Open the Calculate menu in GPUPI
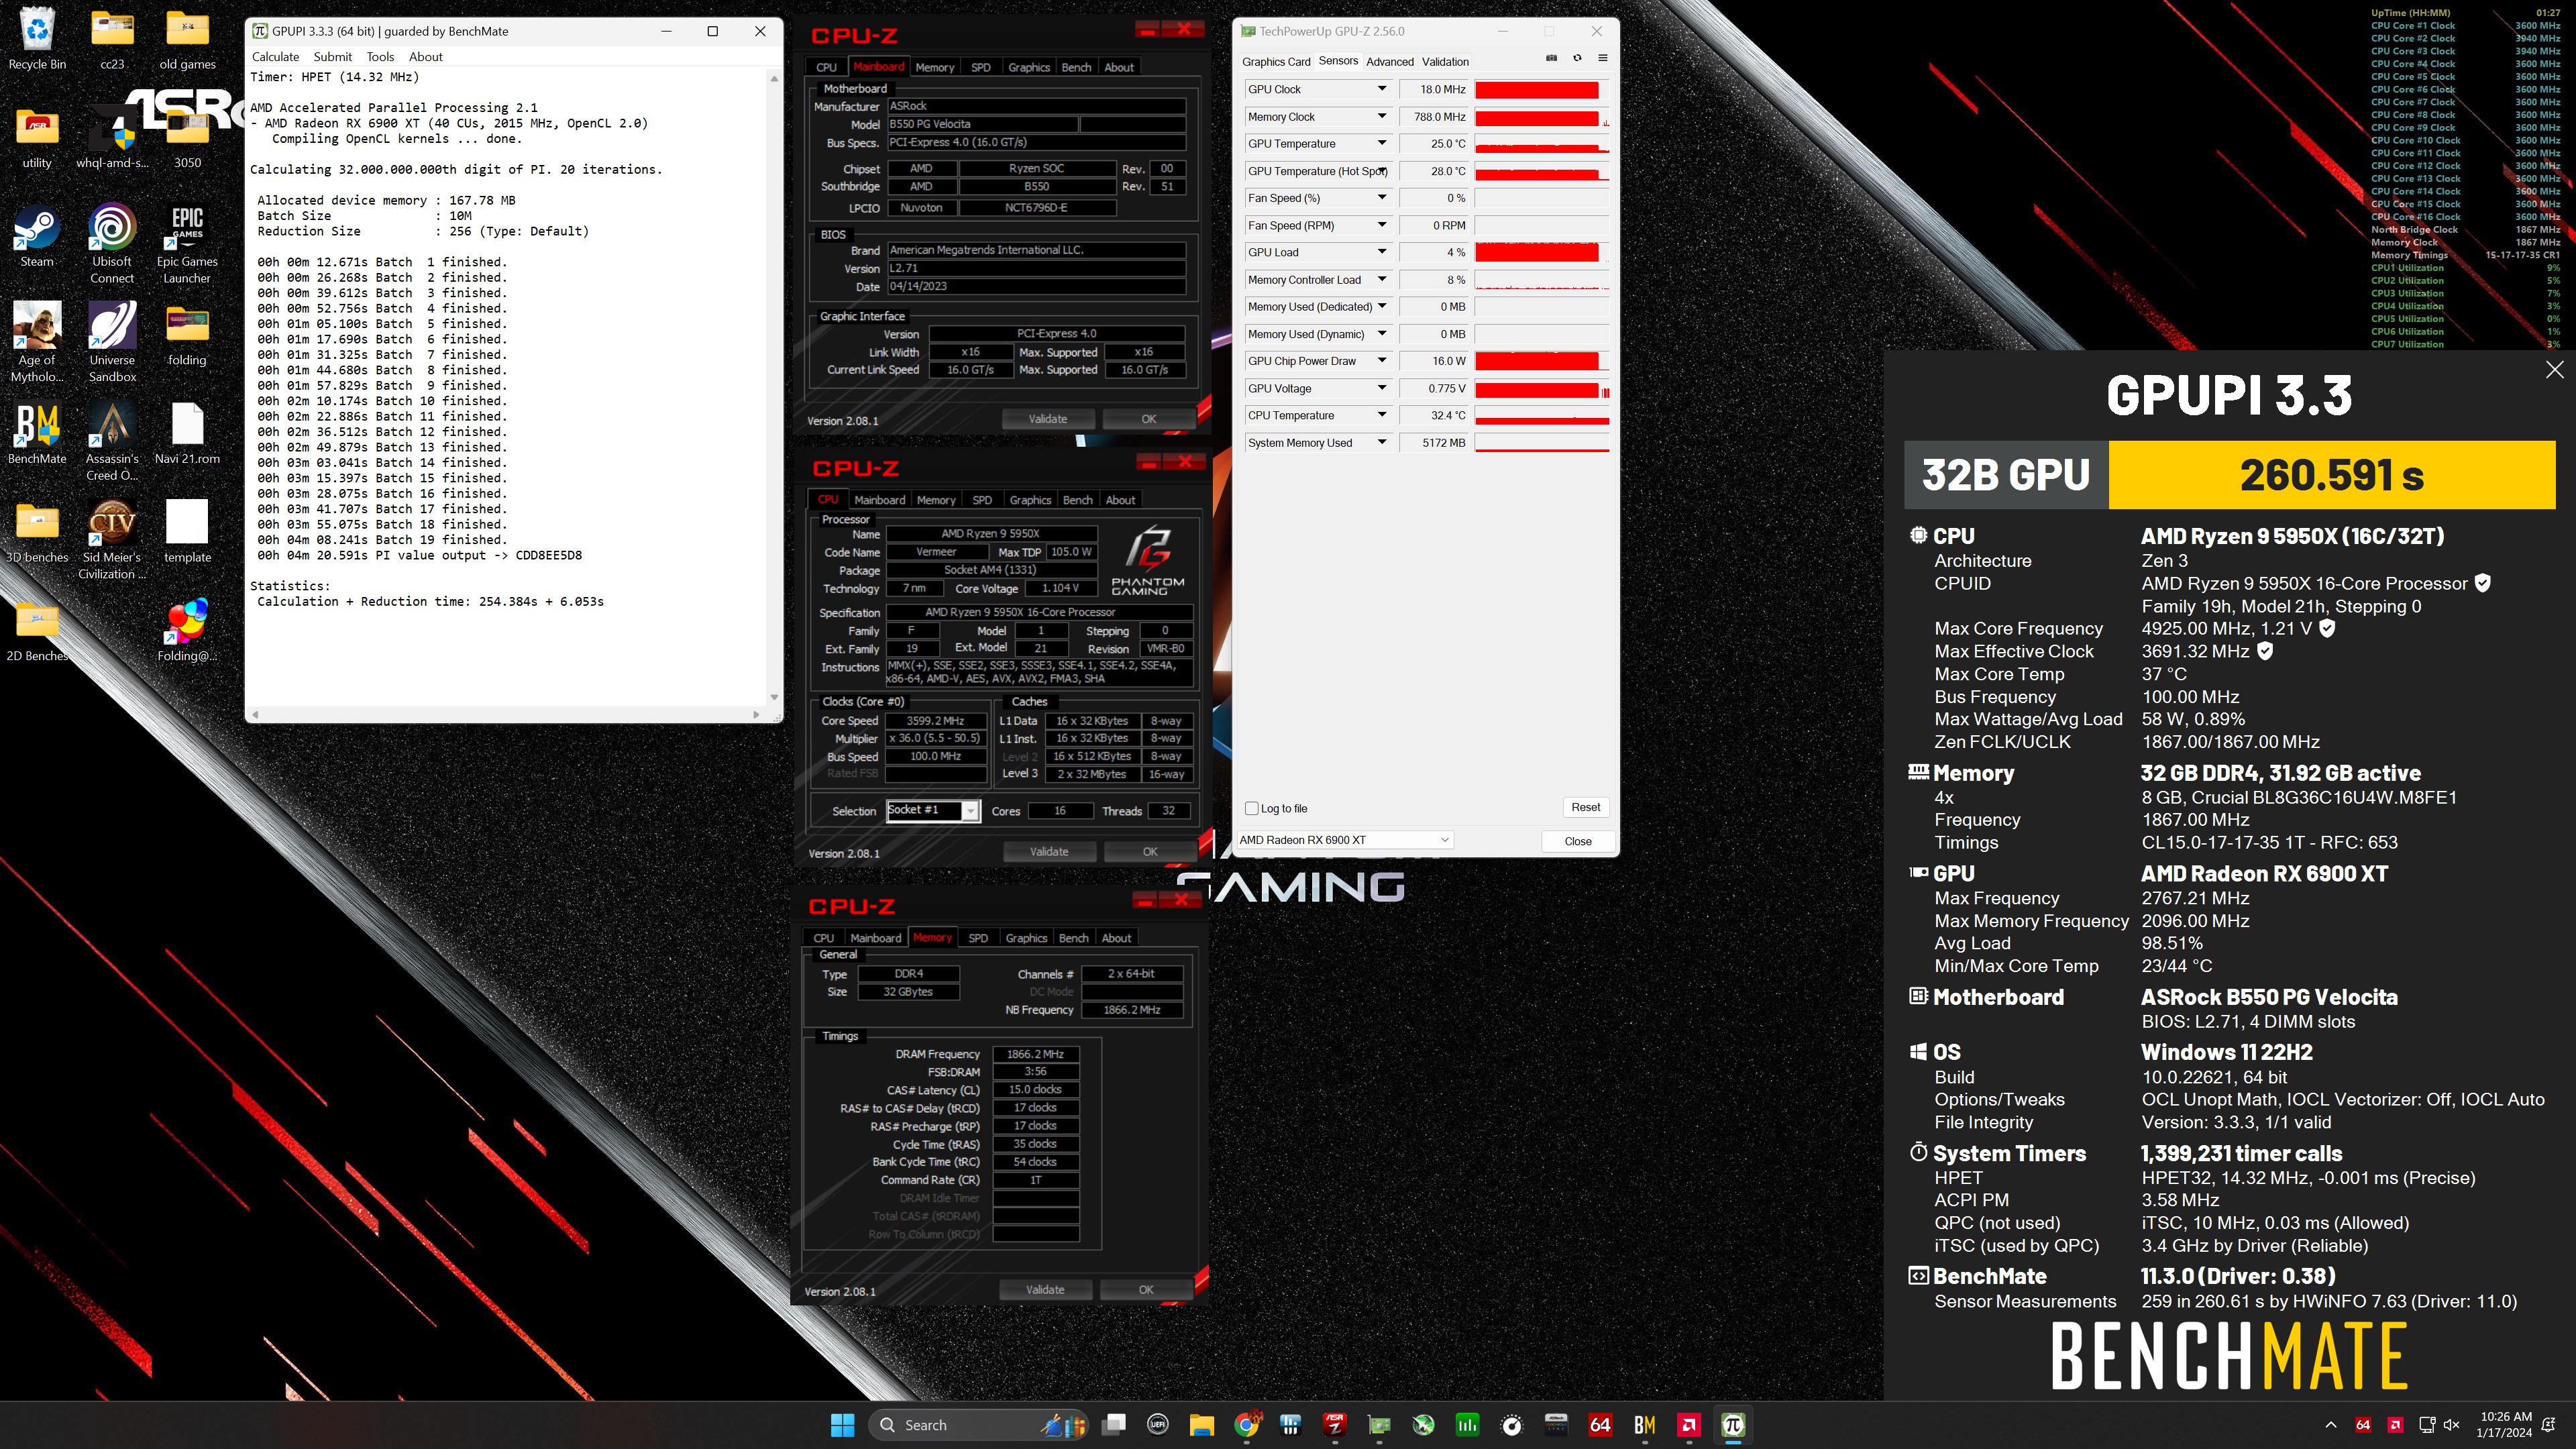 [275, 57]
